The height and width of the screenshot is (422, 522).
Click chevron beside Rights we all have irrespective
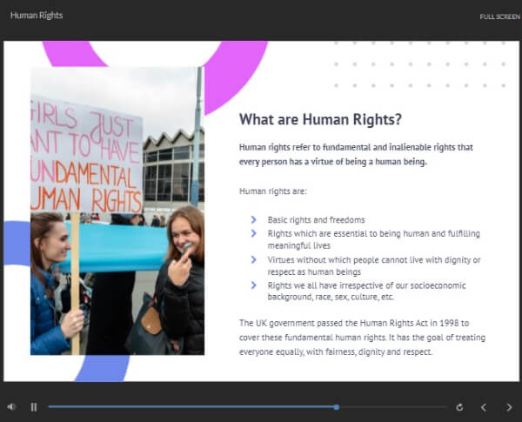coord(254,285)
